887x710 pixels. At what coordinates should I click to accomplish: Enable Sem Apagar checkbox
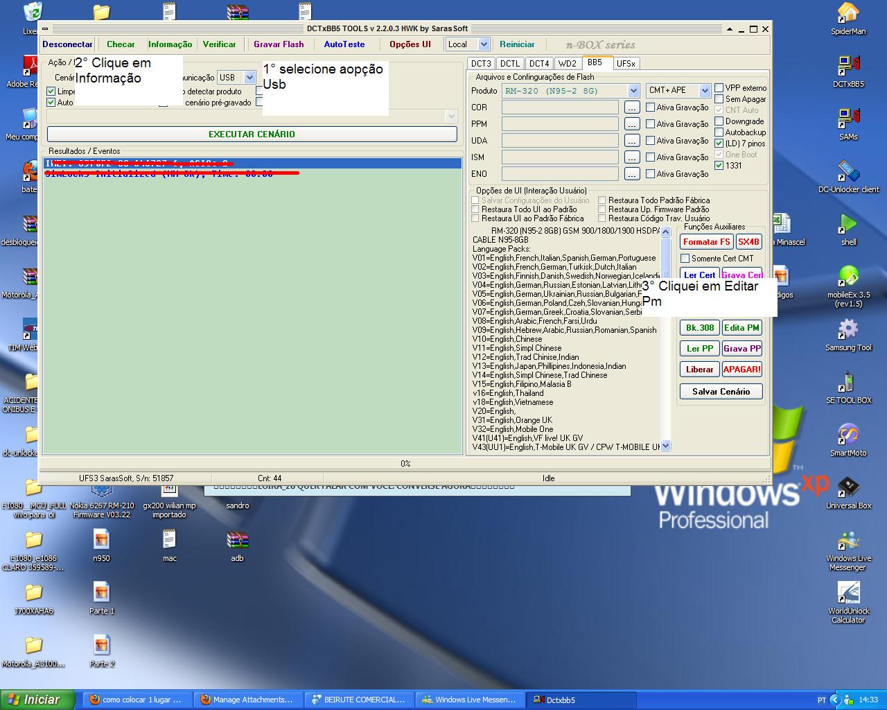pyautogui.click(x=719, y=99)
